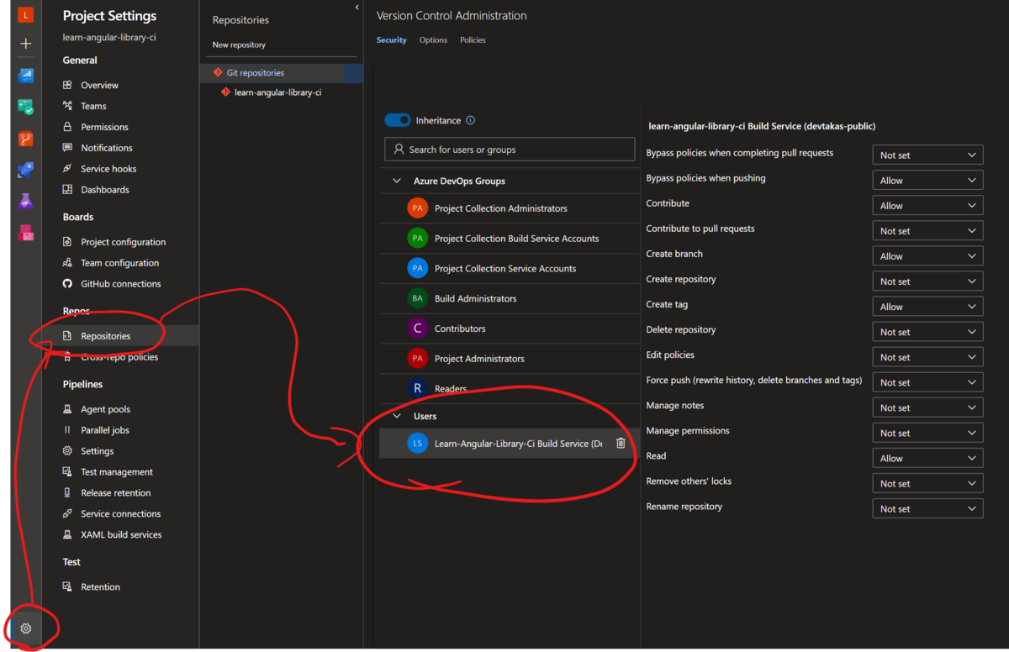This screenshot has width=1009, height=652.
Task: Open Repos icon in left rail
Action: point(26,139)
